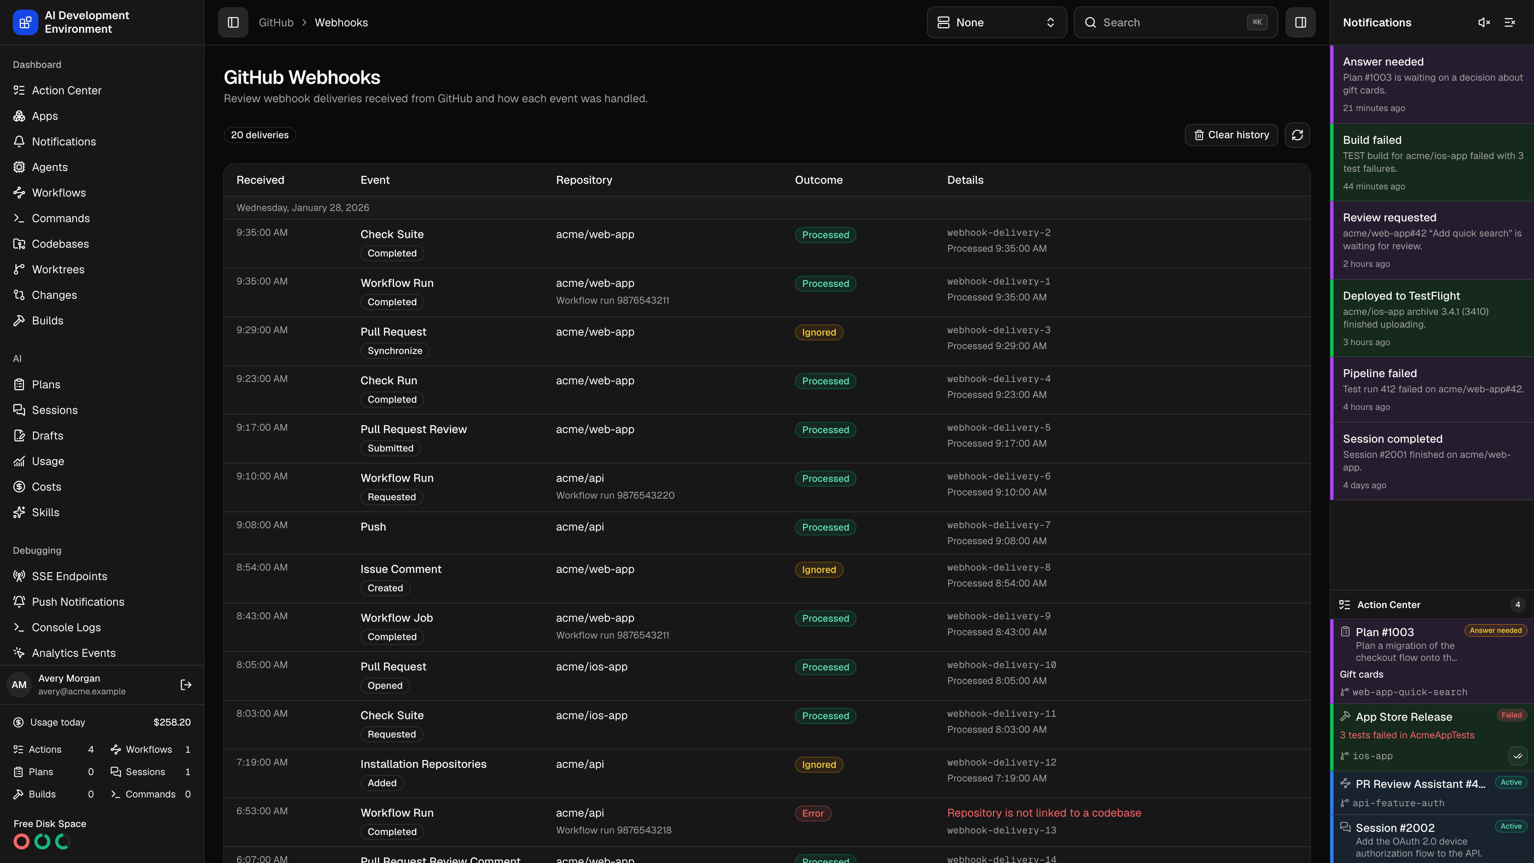Open Console Logs in sidebar
Screen dimensions: 1534x863
pos(102,628)
